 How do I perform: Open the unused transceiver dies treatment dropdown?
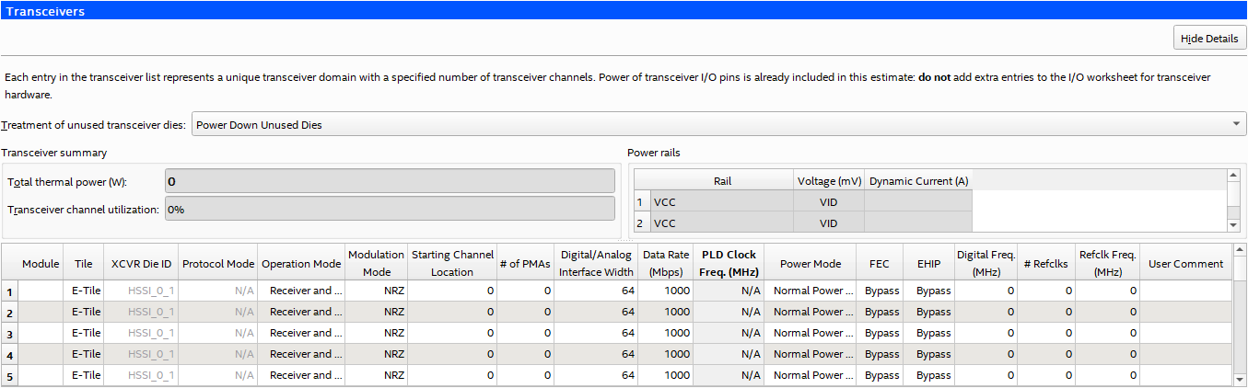point(718,124)
